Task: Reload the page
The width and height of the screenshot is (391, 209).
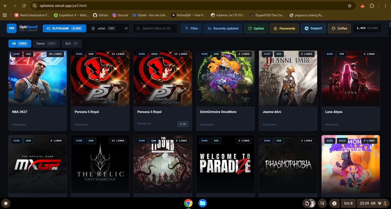Action: [24, 6]
